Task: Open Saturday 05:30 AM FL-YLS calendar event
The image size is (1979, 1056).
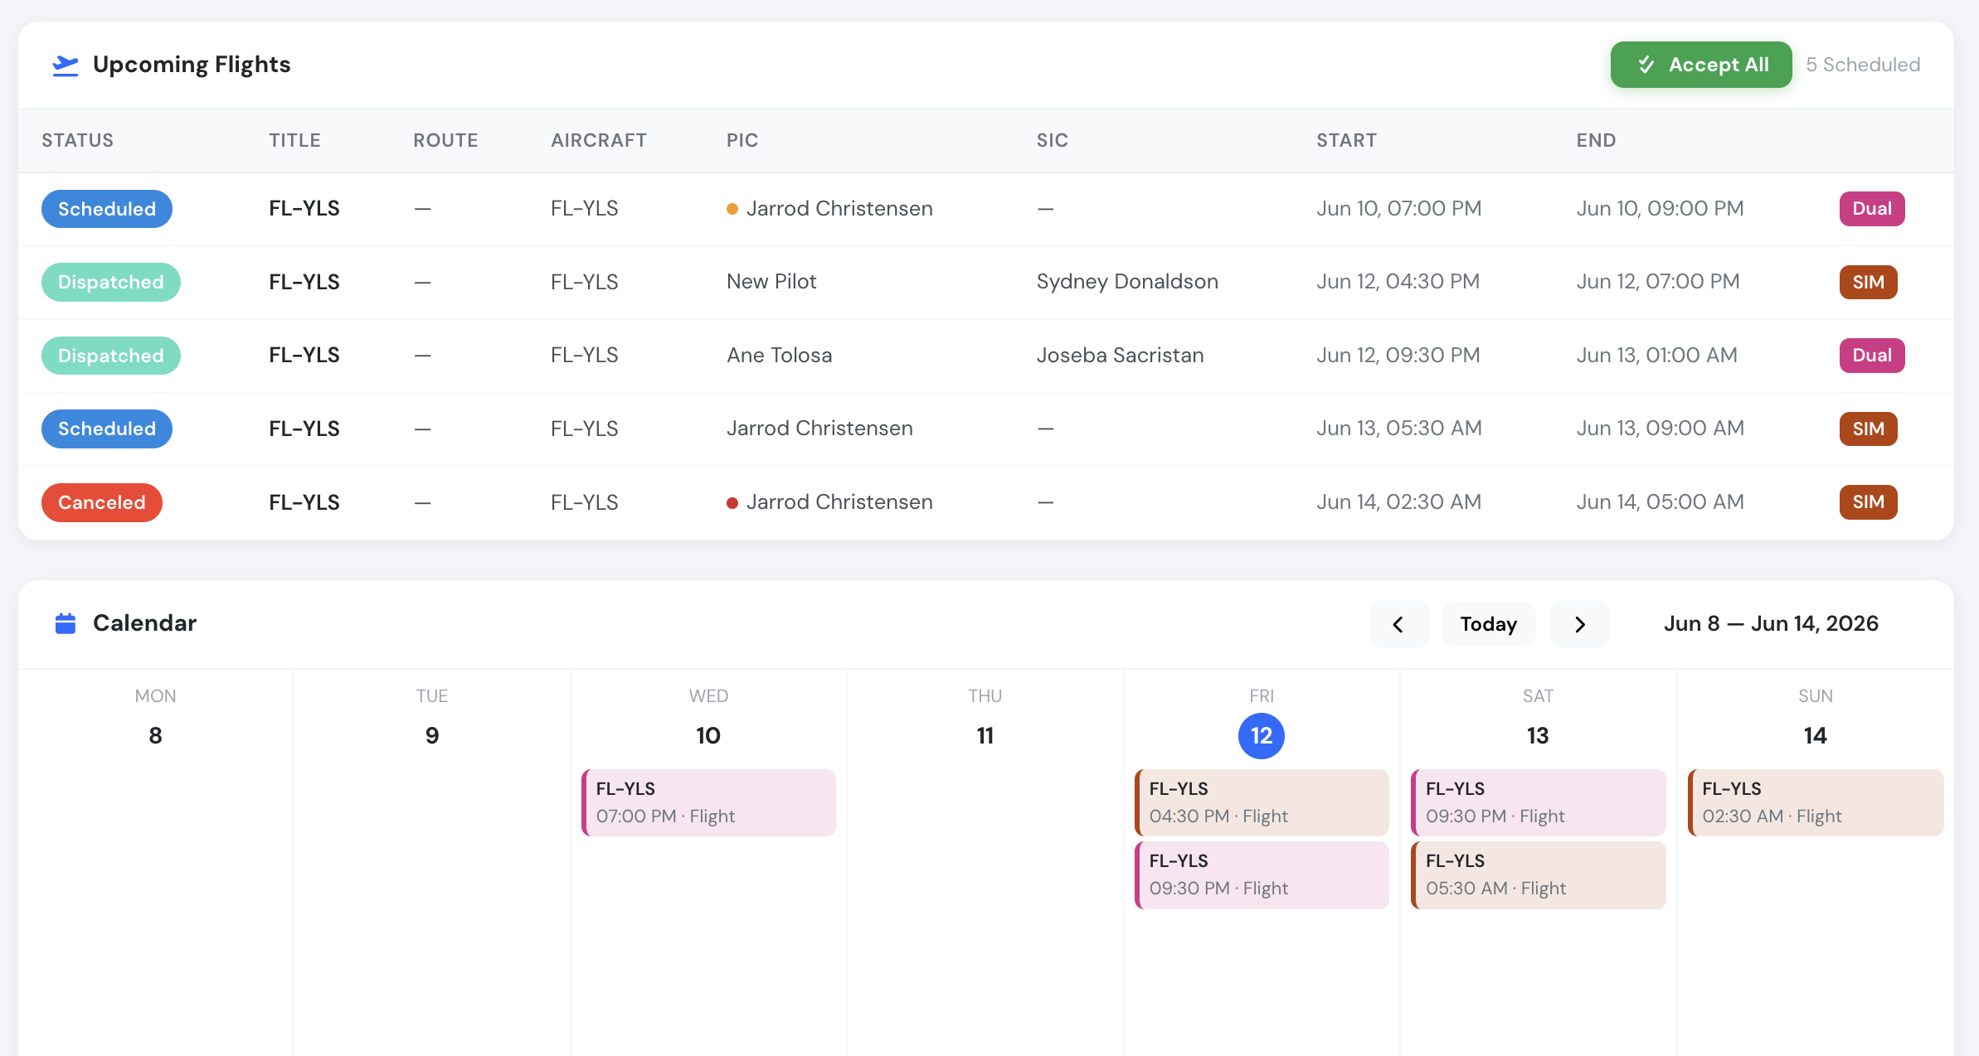Action: 1538,874
